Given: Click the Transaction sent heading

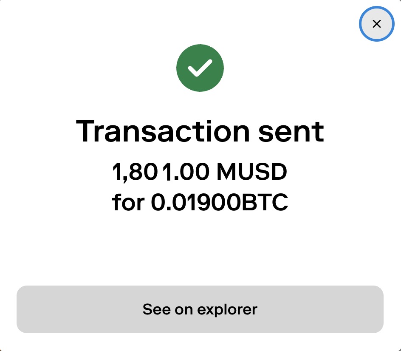Looking at the screenshot, I should tap(200, 131).
